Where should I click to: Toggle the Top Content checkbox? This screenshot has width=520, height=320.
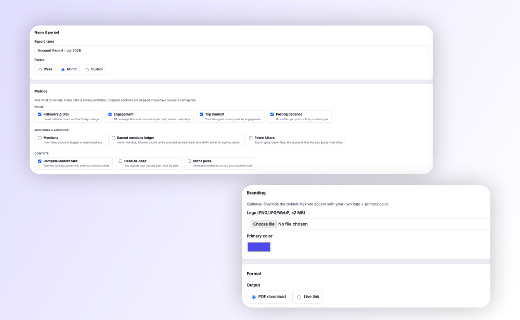coord(201,114)
